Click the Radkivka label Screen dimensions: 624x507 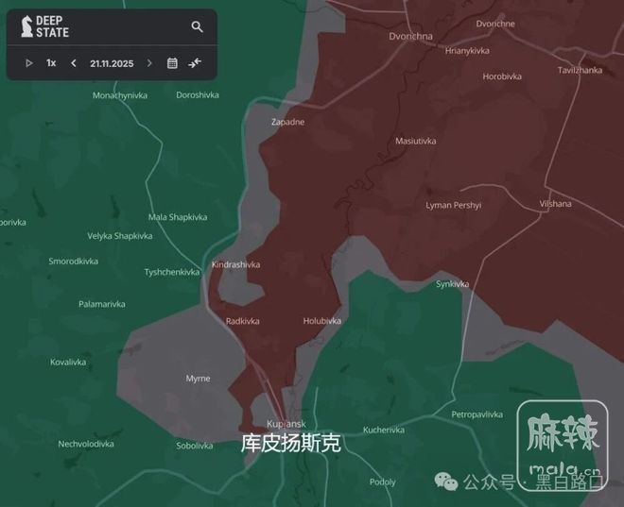point(242,321)
